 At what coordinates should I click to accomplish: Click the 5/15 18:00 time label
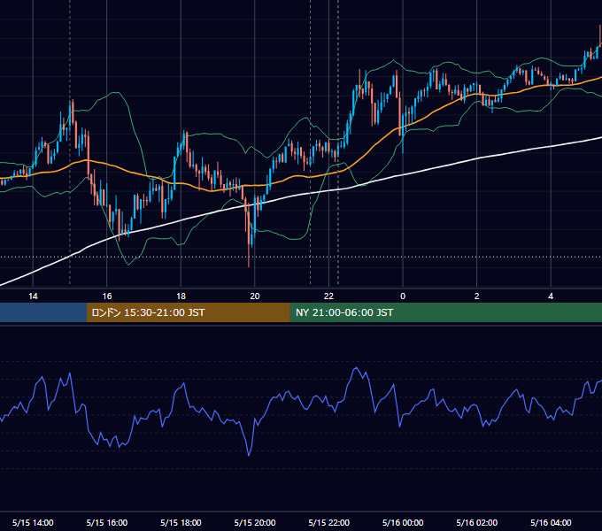(181, 522)
